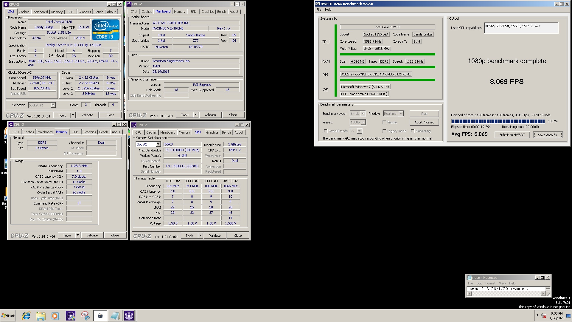Click the Used CPU capabilities text box
Image resolution: width=572 pixels, height=322 pixels.
[x=521, y=28]
